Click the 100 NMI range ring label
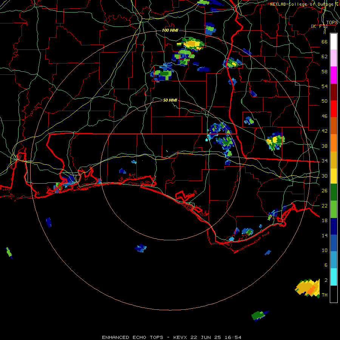 (170, 30)
